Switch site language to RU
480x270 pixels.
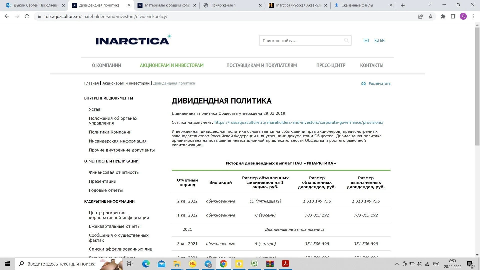(x=376, y=40)
